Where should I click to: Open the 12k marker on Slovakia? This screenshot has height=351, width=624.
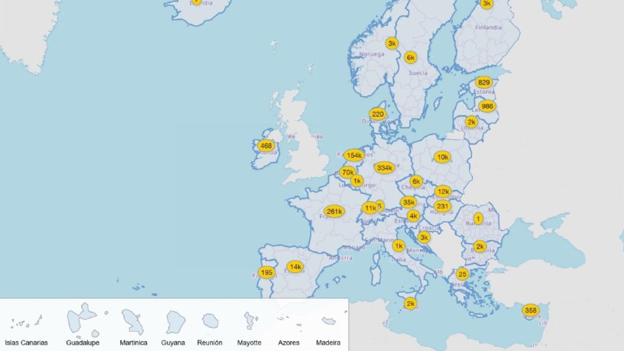pos(443,192)
